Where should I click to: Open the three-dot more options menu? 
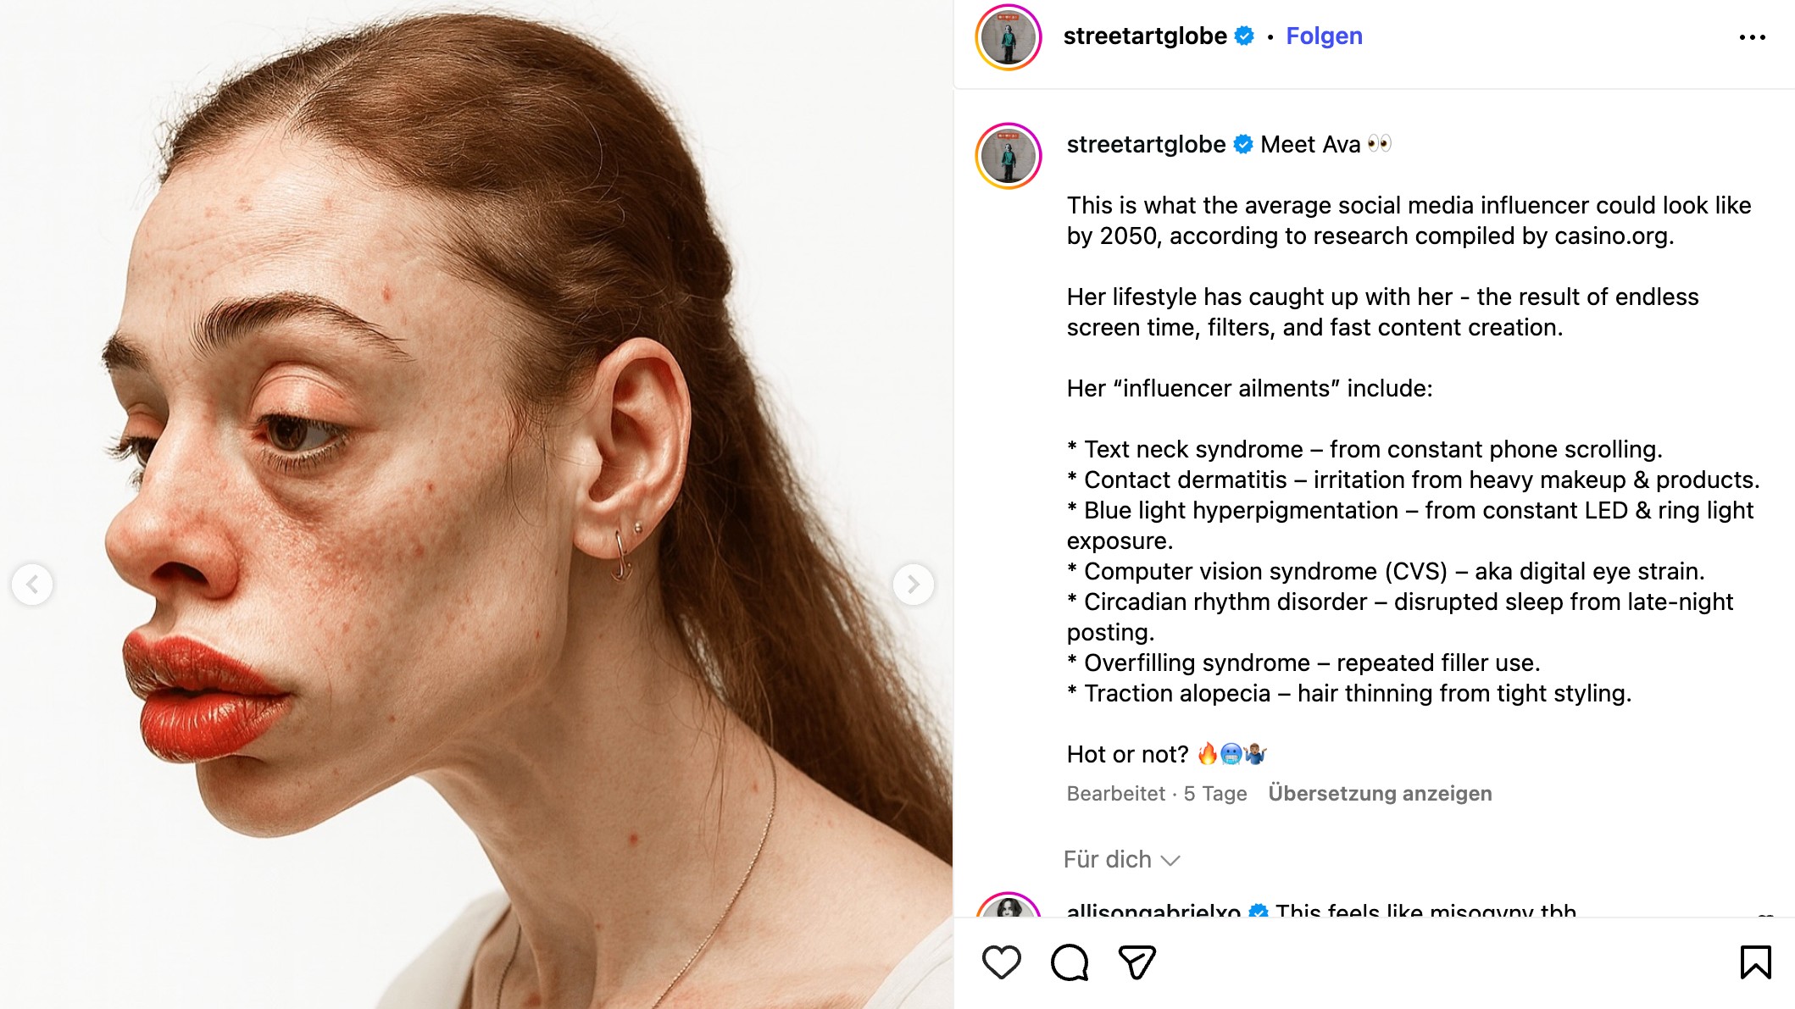pos(1752,37)
